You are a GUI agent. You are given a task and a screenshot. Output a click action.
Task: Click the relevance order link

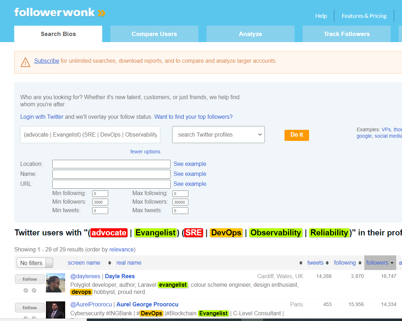tap(121, 250)
